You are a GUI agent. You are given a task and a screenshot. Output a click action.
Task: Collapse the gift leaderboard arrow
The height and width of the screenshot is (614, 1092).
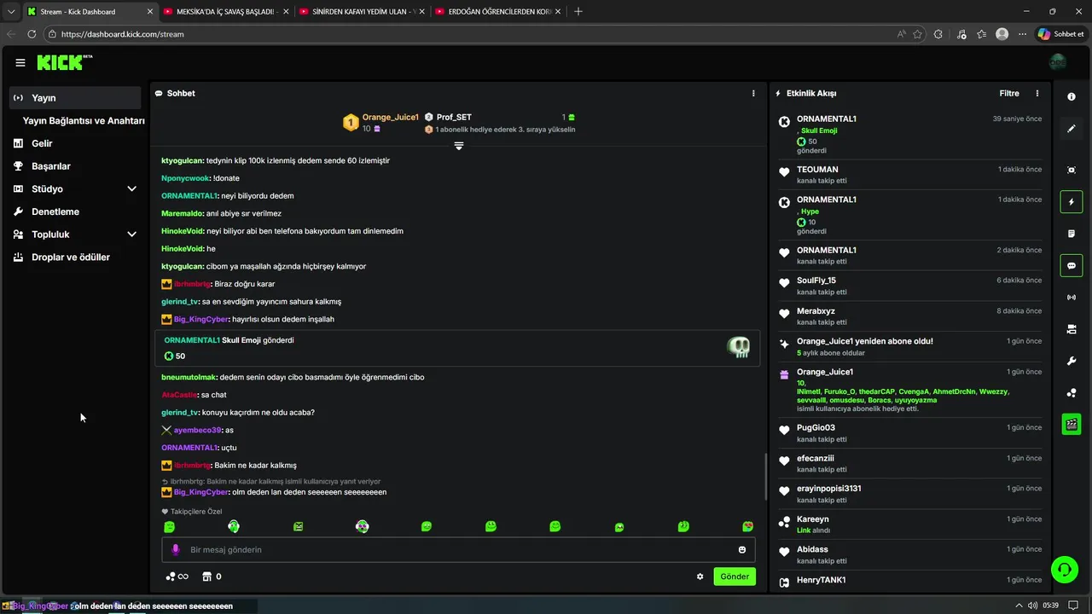point(459,146)
